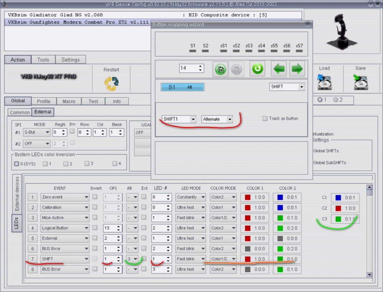The width and height of the screenshot is (383, 292).
Task: Uncheck the 0 (SYS) color inversion checkbox
Action: tap(16, 164)
